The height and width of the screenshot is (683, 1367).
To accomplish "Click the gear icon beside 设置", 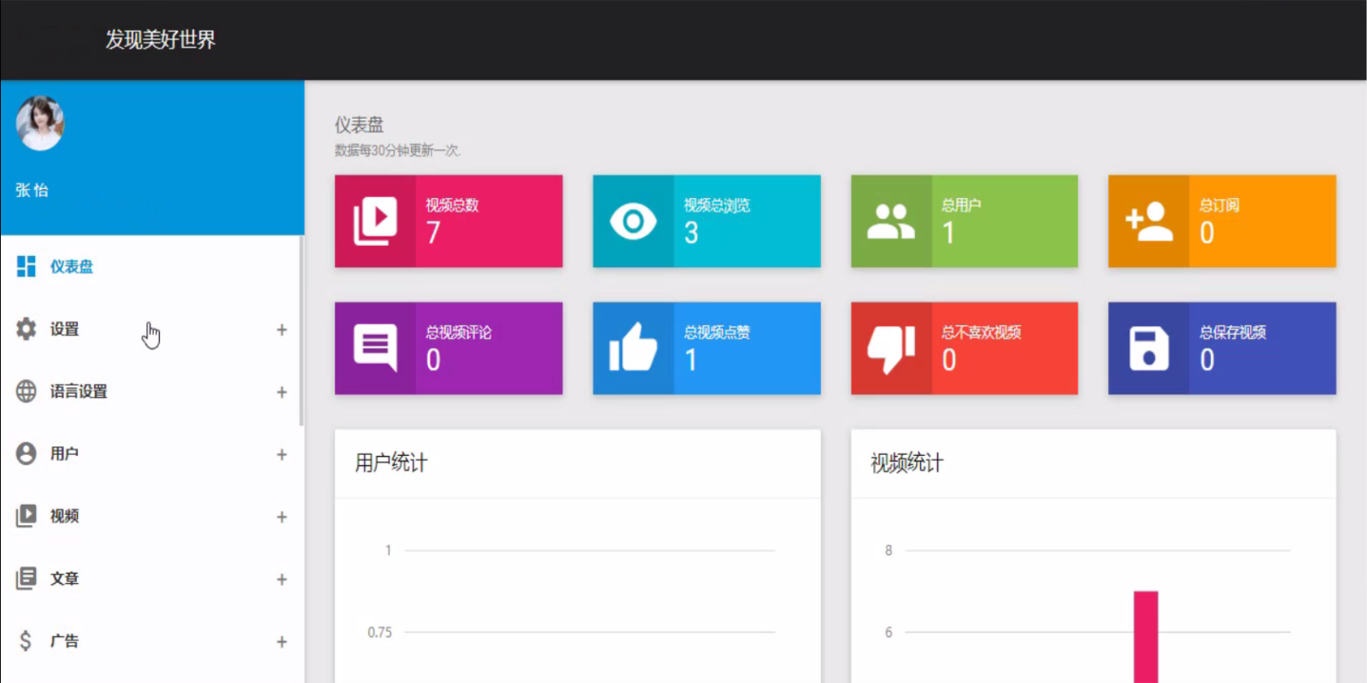I will [x=26, y=329].
